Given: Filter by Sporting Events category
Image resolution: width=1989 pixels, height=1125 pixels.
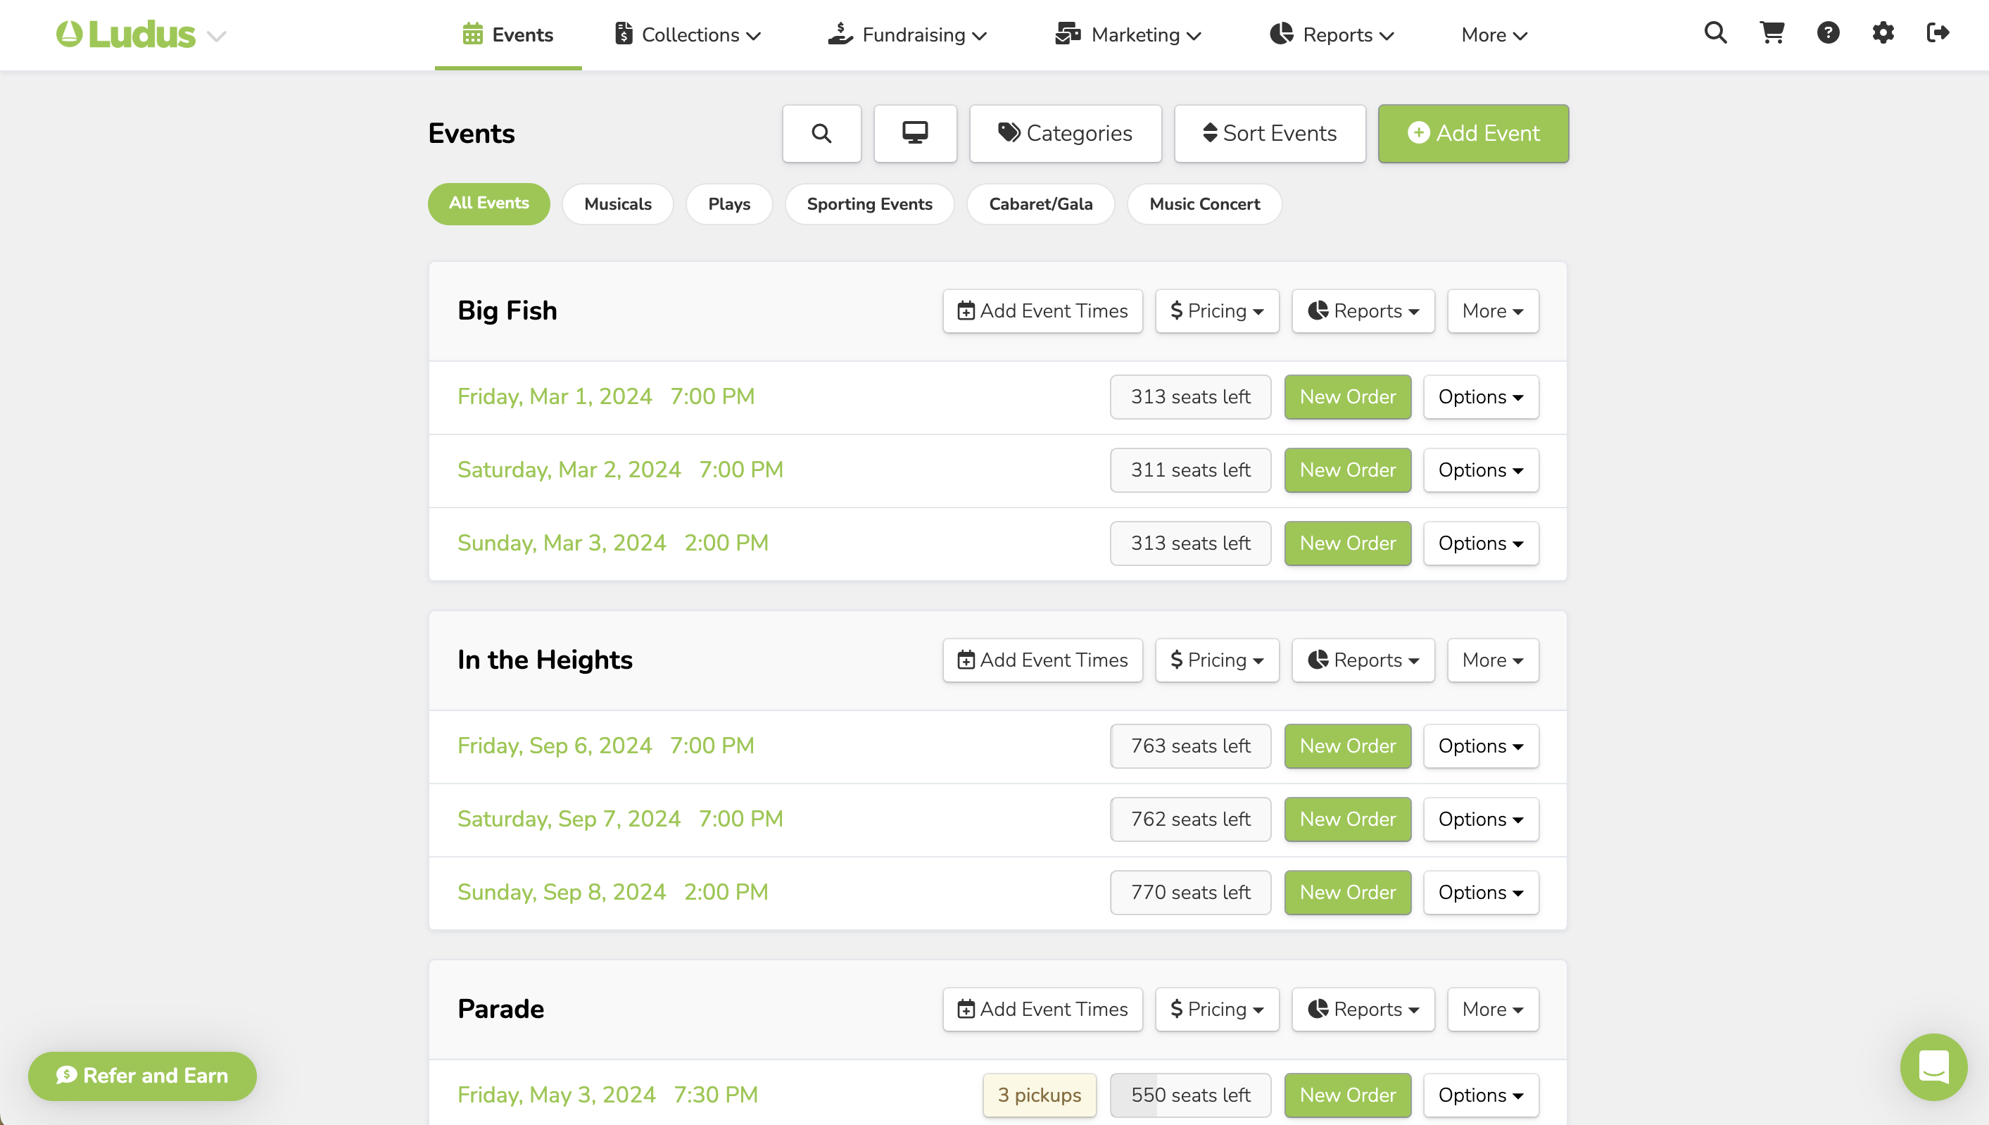Looking at the screenshot, I should (869, 204).
